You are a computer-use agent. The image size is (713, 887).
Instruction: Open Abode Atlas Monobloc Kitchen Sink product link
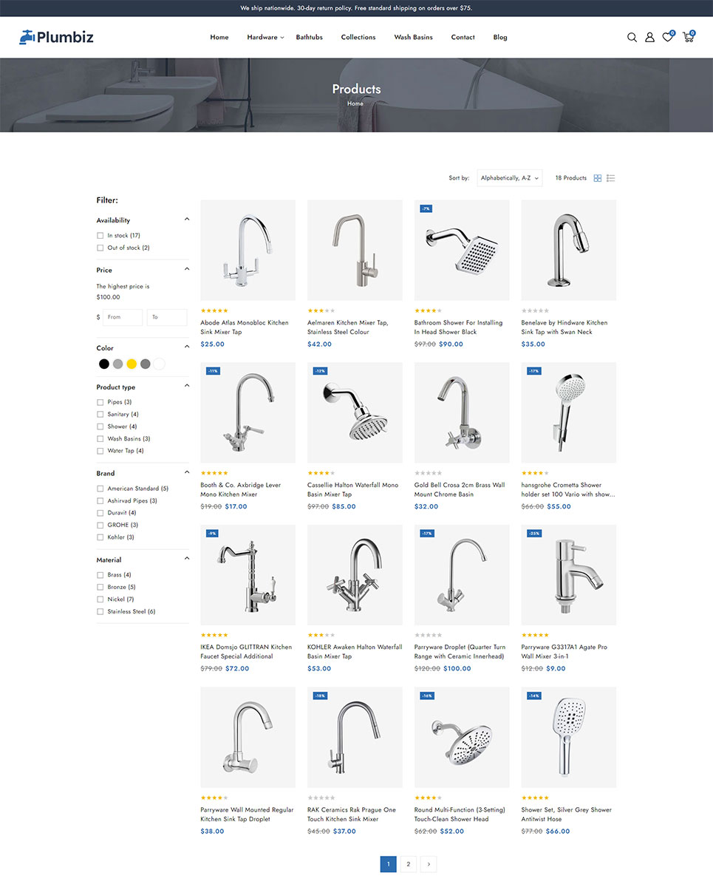point(245,327)
